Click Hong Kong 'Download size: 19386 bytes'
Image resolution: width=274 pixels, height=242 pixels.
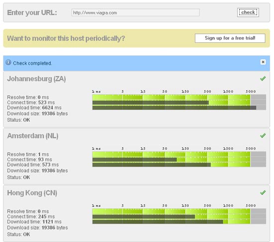pyautogui.click(x=37, y=228)
